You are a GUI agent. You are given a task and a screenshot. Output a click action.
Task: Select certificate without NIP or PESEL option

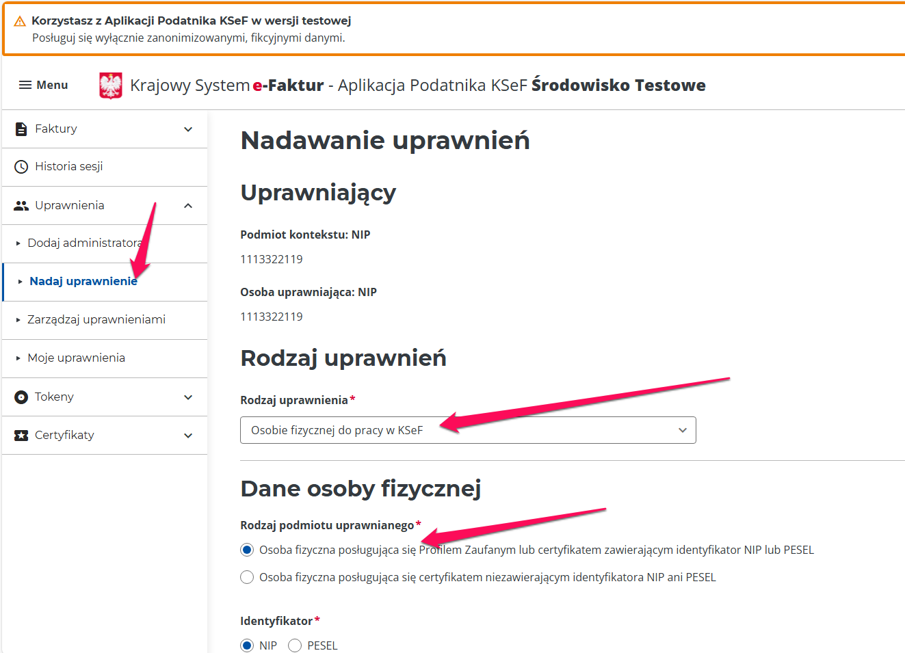pos(247,577)
